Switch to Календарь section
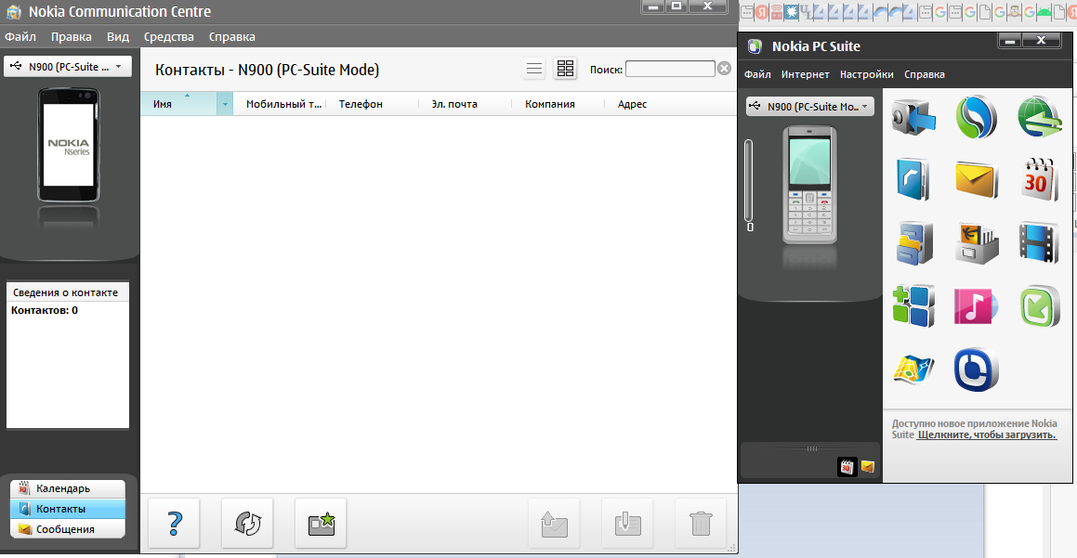Viewport: 1077px width, 558px height. pos(68,488)
